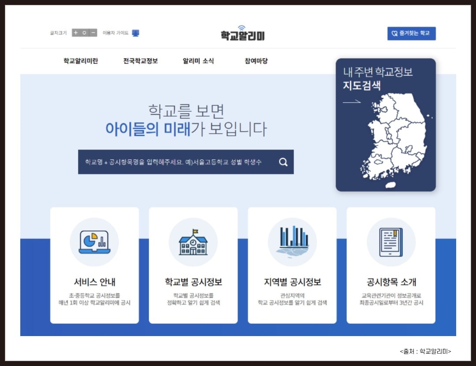This screenshot has height=366, width=476.
Task: Click the 글자크기 label
Action: pos(58,33)
